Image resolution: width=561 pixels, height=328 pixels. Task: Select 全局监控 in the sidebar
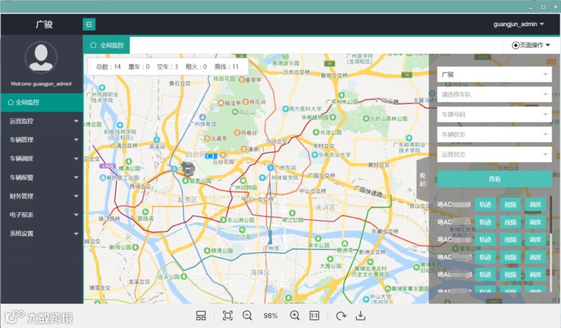coord(42,103)
